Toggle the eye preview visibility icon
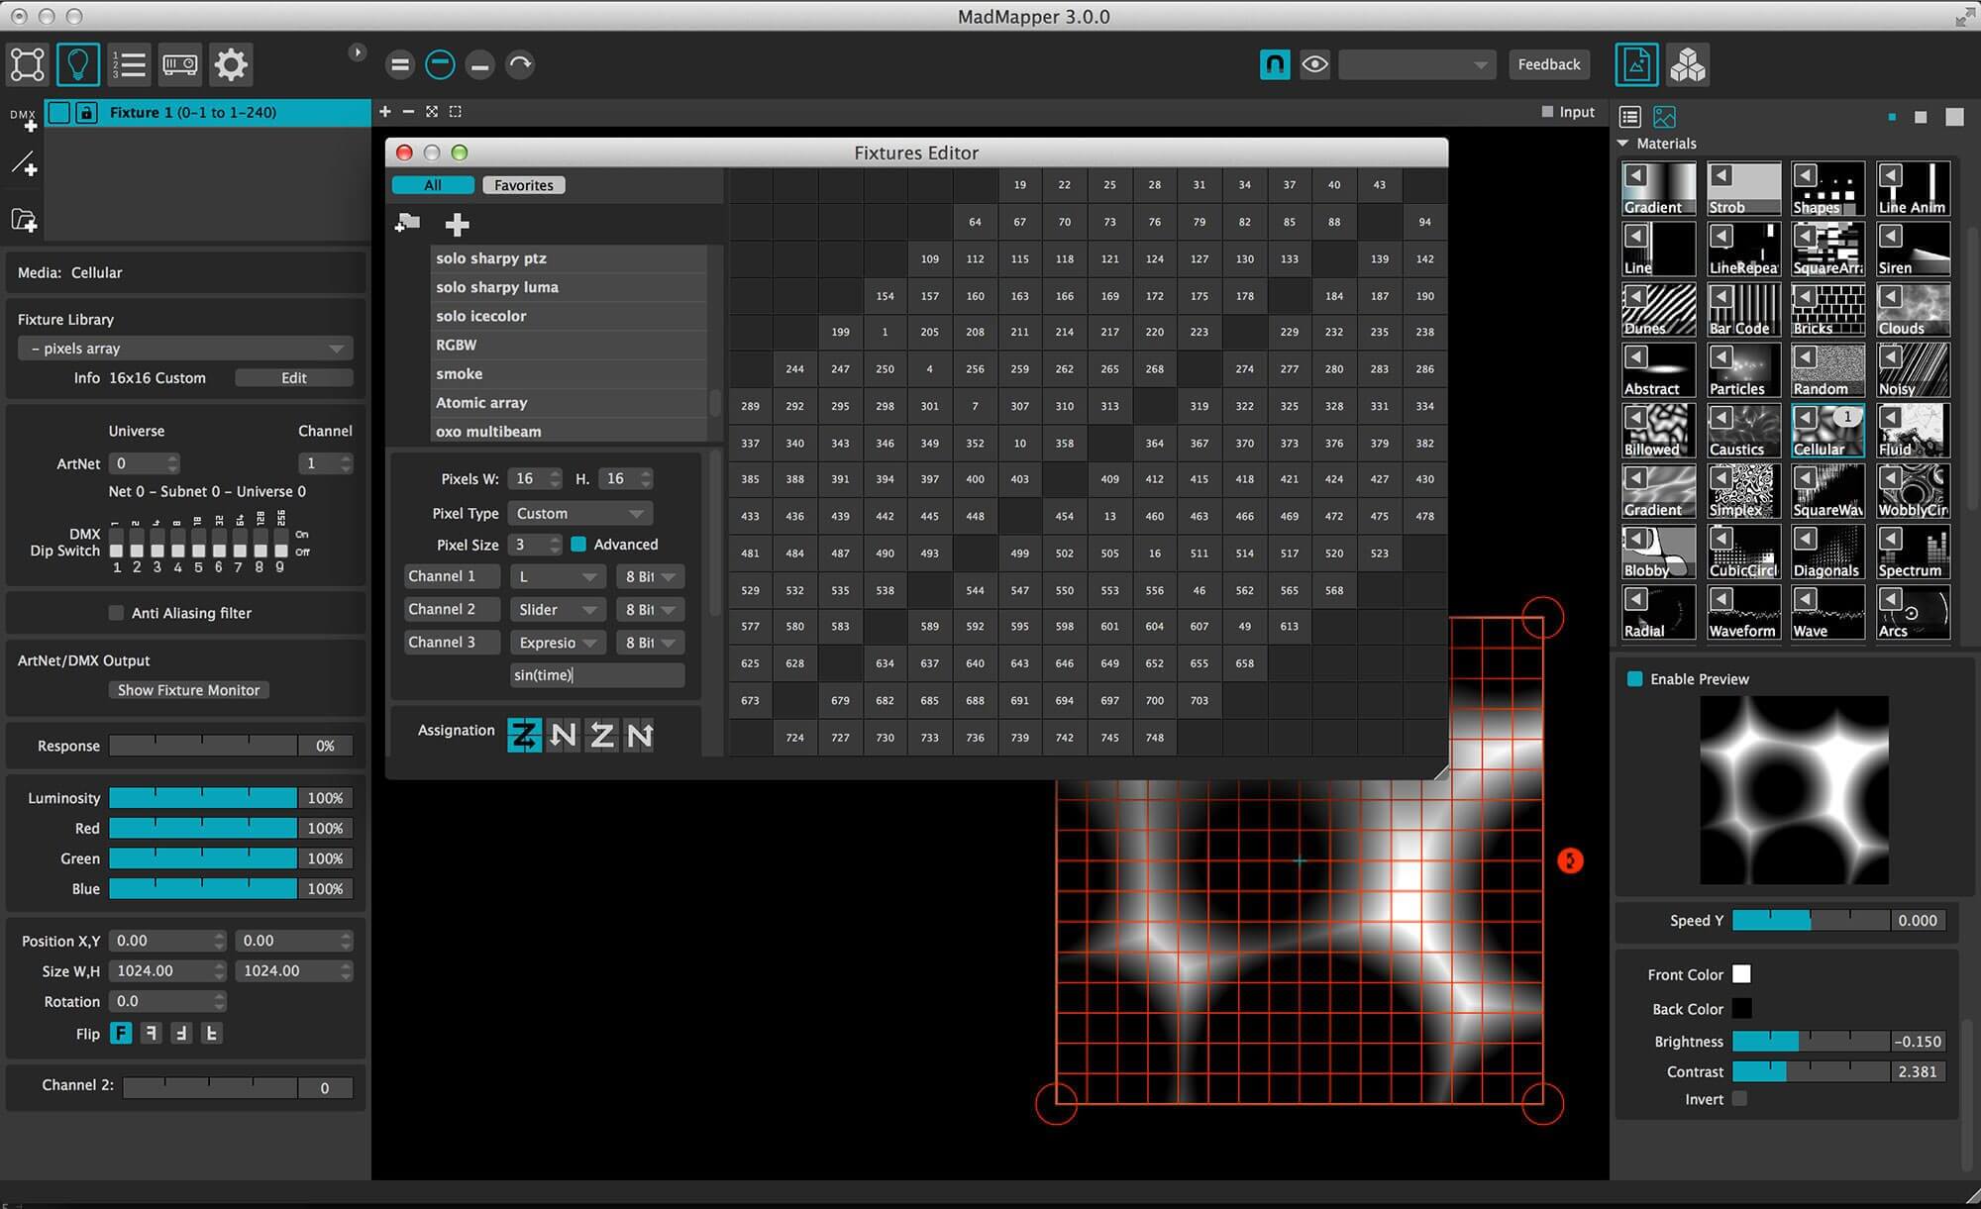Image resolution: width=1981 pixels, height=1209 pixels. tap(1314, 64)
